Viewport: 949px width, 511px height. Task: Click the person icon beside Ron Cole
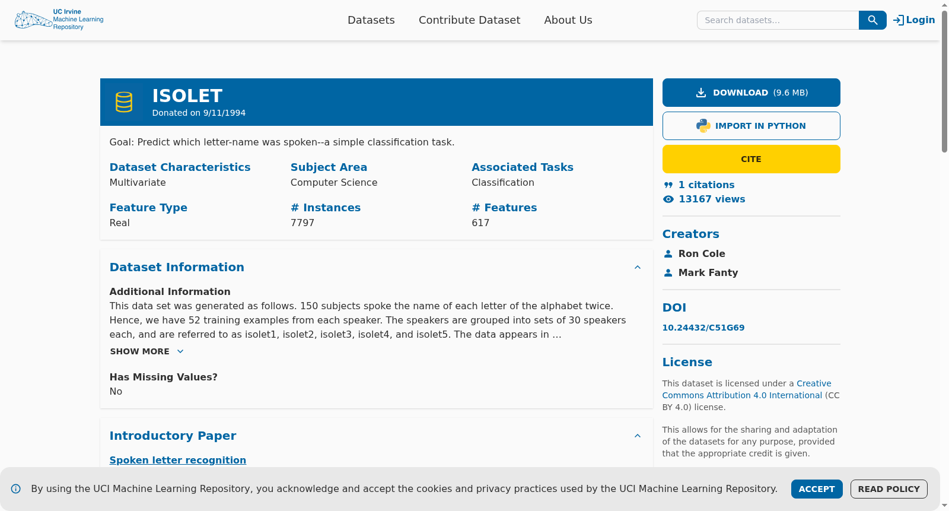tap(668, 254)
